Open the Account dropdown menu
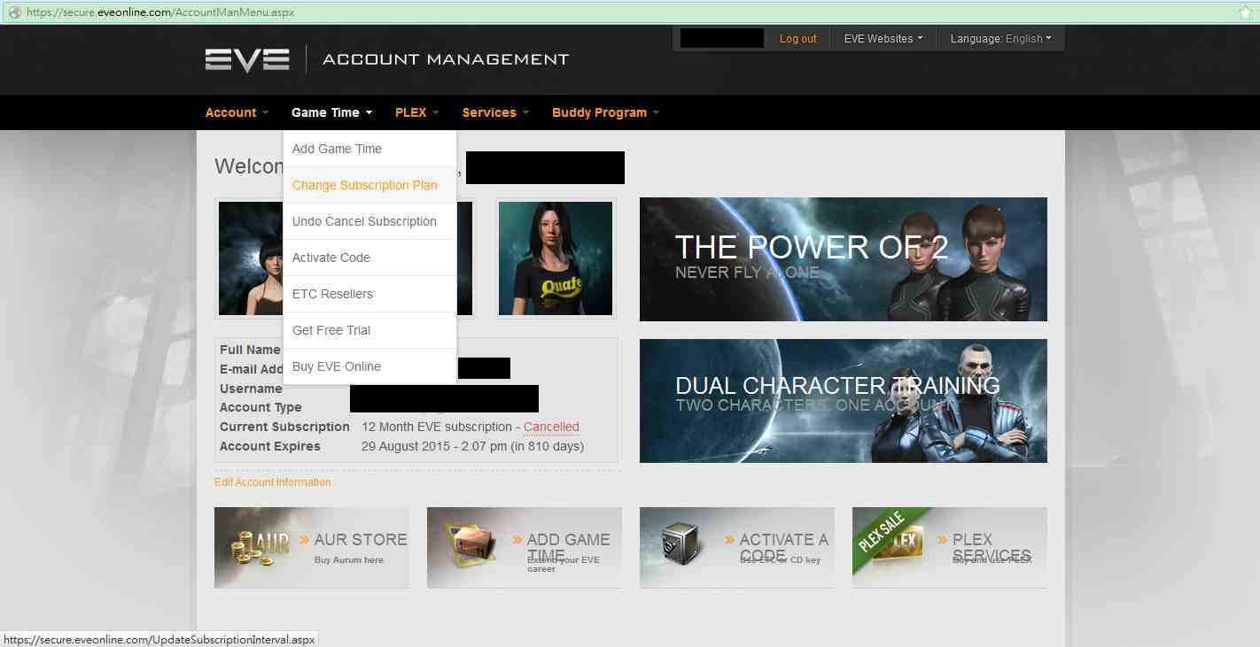Viewport: 1260px width, 647px height. click(x=237, y=112)
